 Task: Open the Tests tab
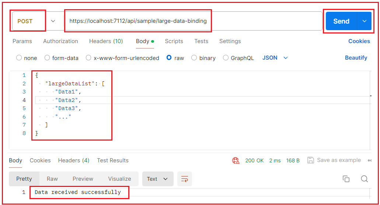click(201, 41)
